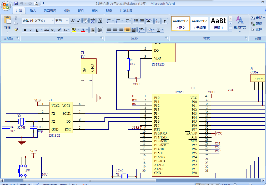Screen dimensions: 266x185
Task: Apply distributed alignment icon
Action: (x=134, y=30)
